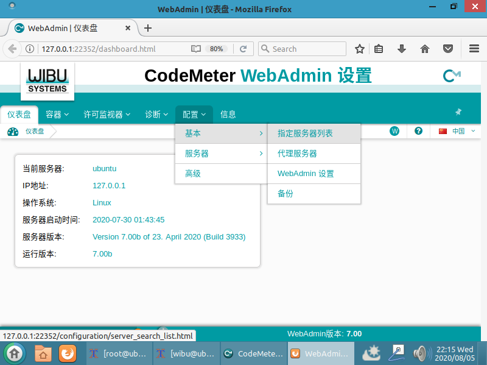
Task: Switch to [root@ub... terminal taskbar window
Action: tap(119, 353)
